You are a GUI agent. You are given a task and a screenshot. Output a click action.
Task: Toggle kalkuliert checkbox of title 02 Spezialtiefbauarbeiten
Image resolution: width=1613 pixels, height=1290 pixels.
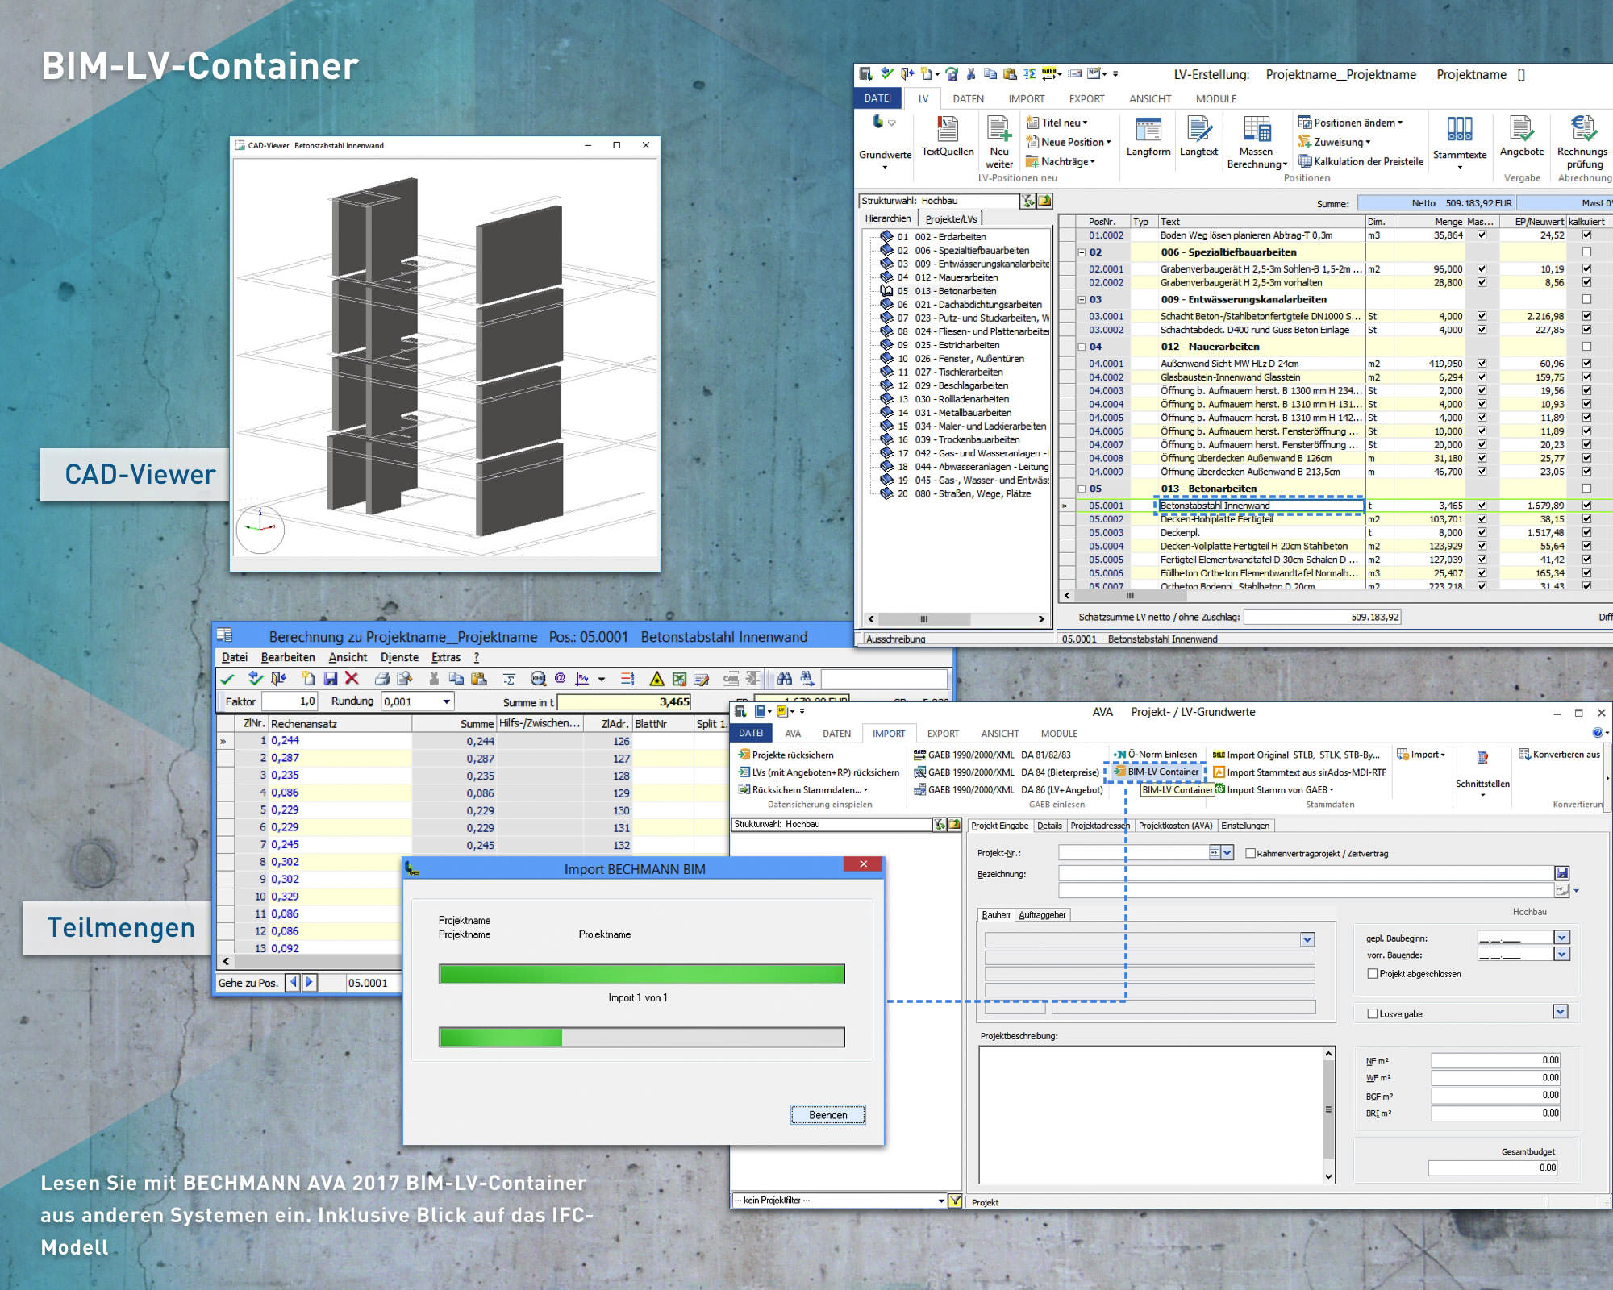(1586, 252)
